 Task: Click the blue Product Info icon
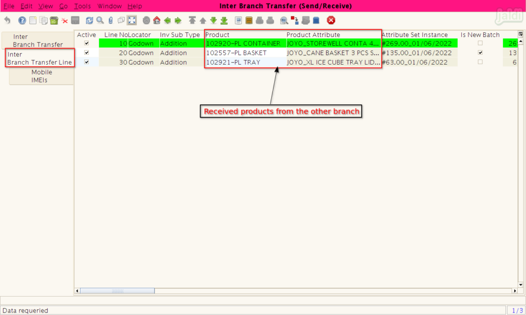316,21
